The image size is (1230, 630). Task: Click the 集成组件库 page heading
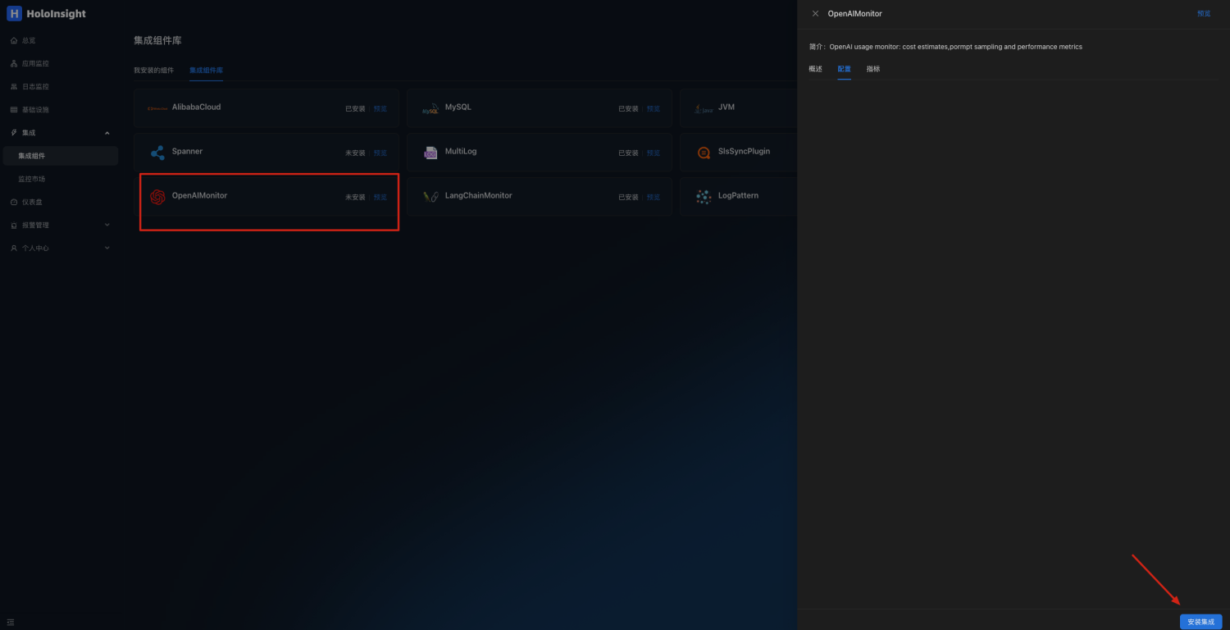pyautogui.click(x=157, y=40)
